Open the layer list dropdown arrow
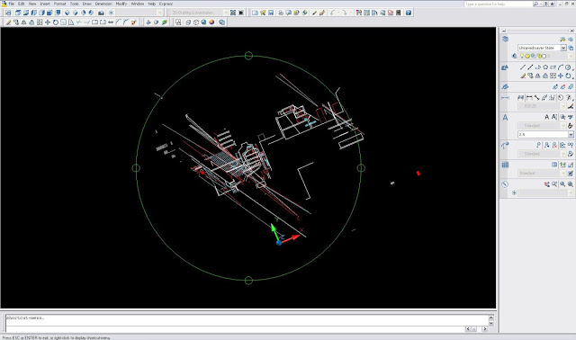Viewport: 576px width, 340px height. point(571,56)
